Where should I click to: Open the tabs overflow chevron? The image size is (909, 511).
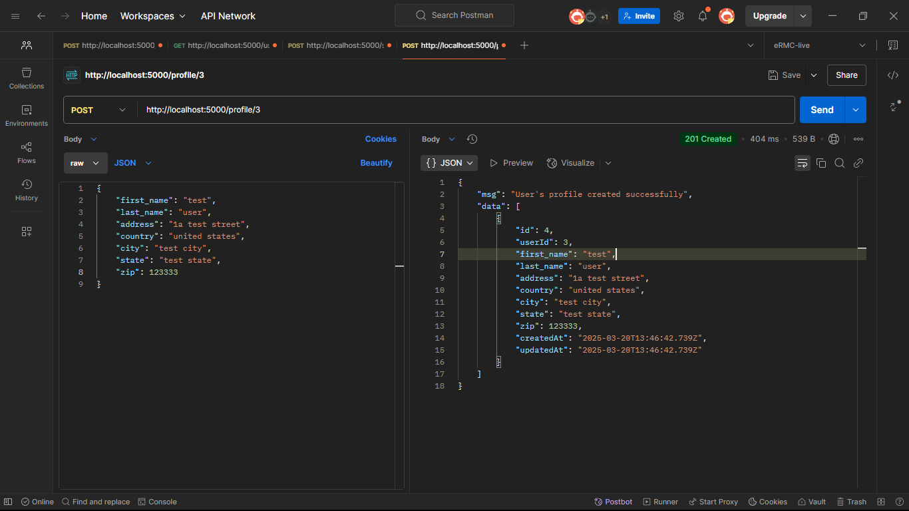[751, 45]
